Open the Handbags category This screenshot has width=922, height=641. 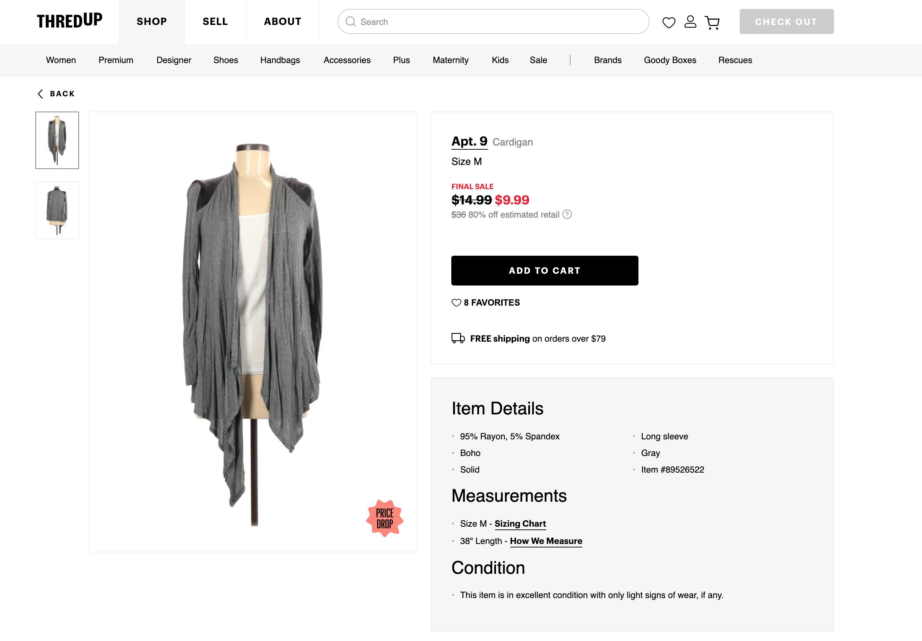click(x=280, y=60)
